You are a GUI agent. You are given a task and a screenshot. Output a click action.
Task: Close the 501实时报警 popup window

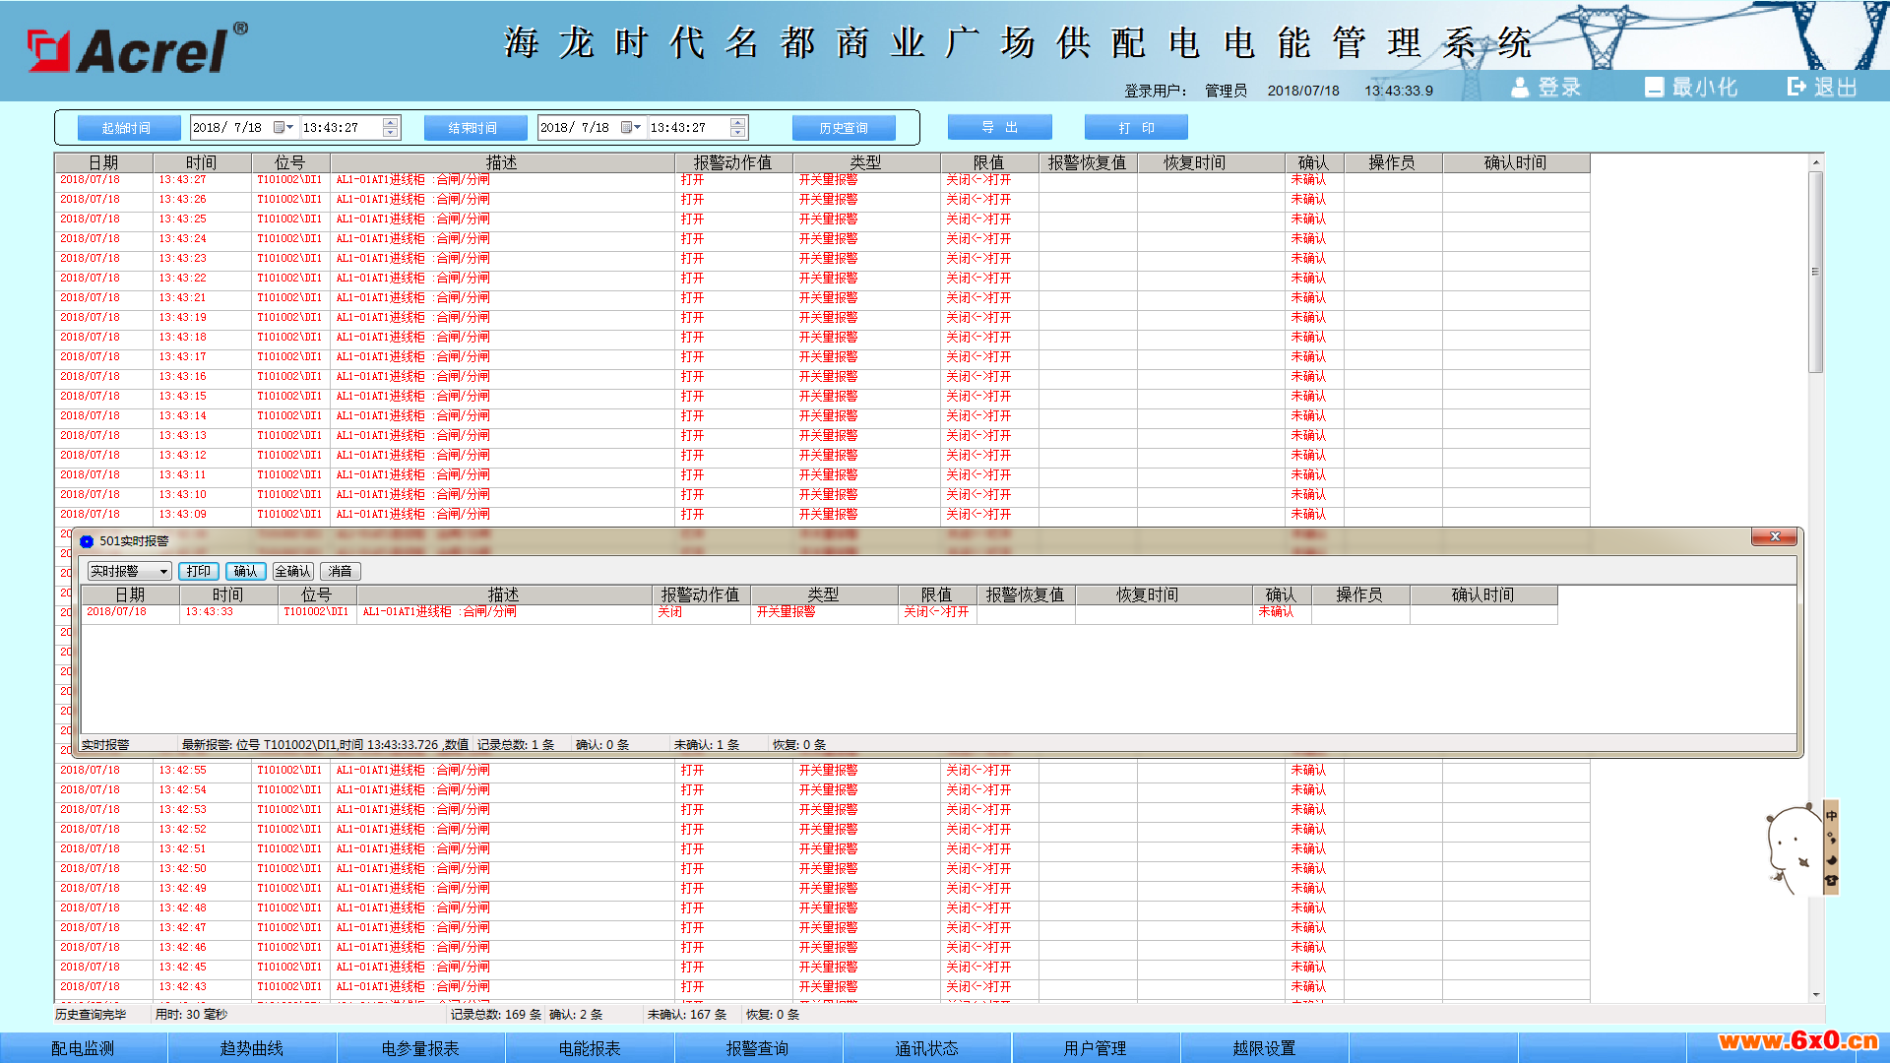coord(1775,536)
